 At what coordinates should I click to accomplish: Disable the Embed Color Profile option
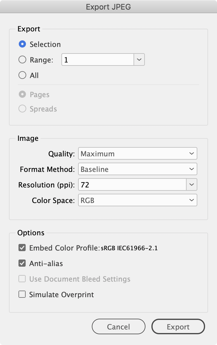(22, 248)
